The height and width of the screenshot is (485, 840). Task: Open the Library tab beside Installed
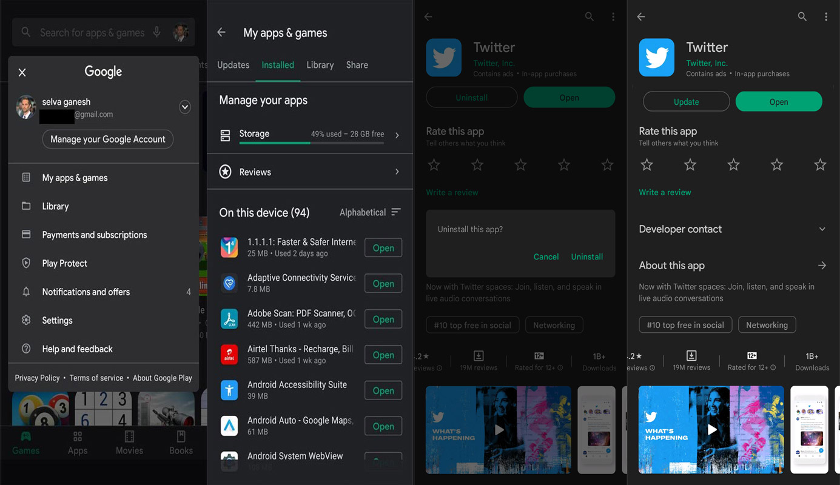(320, 65)
